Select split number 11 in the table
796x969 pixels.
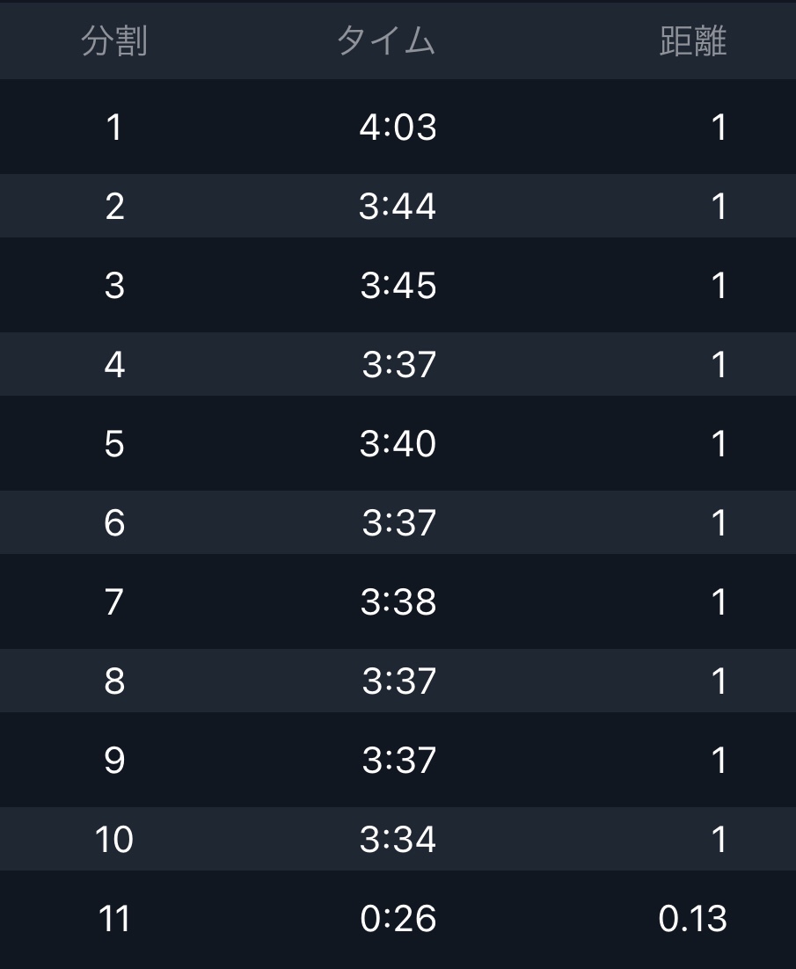click(114, 919)
